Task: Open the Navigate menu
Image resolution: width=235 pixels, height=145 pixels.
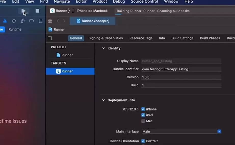Action: pos(62,2)
